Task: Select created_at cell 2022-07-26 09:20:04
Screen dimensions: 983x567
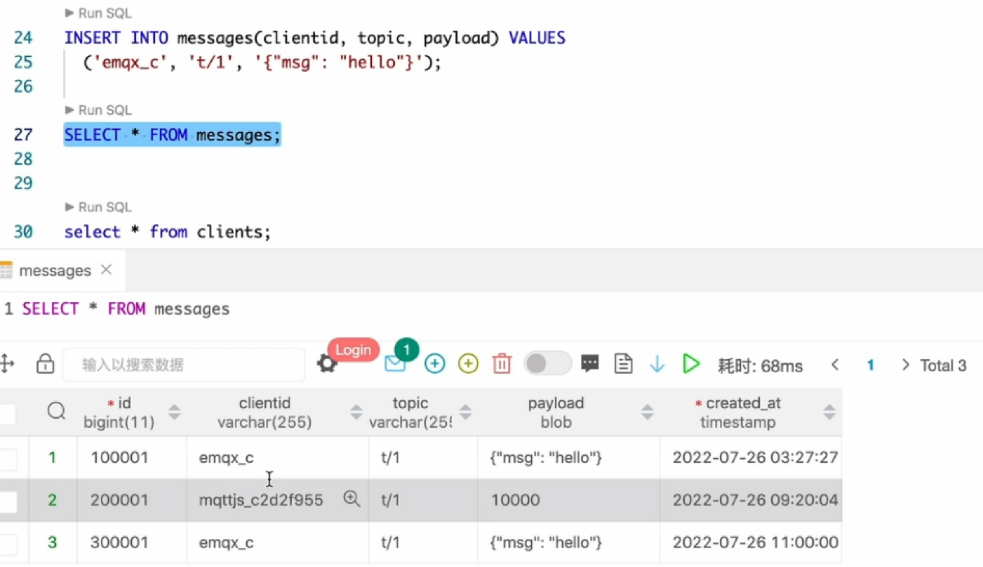Action: pyautogui.click(x=750, y=500)
